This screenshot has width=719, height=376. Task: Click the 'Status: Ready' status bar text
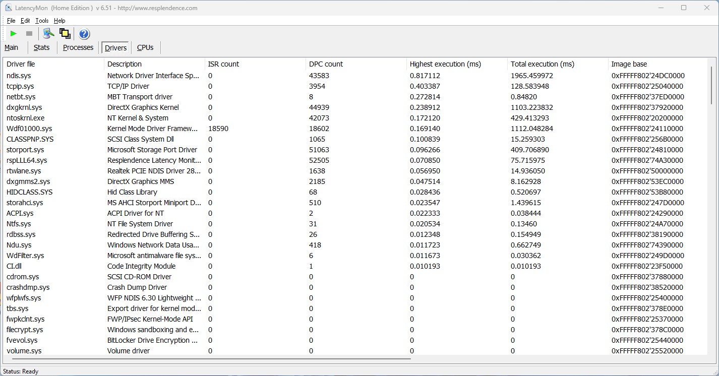21,371
